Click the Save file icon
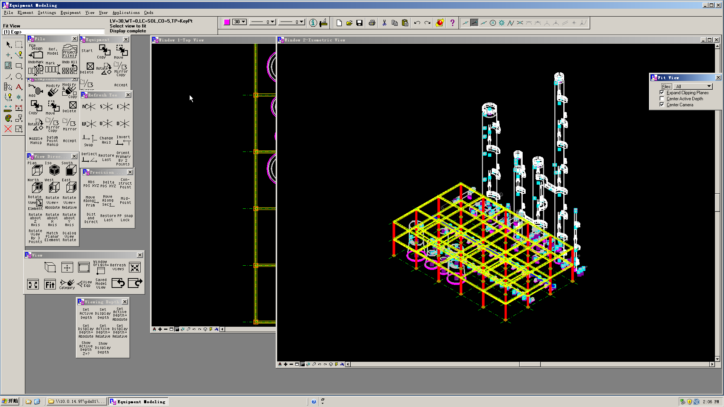This screenshot has height=407, width=724. point(359,23)
